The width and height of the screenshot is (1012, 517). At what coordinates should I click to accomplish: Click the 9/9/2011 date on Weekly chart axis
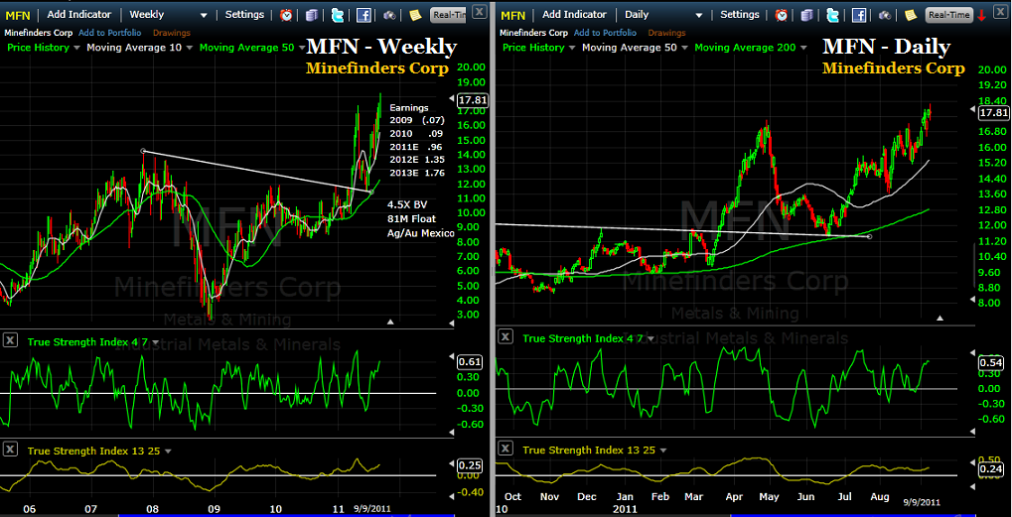pyautogui.click(x=371, y=509)
